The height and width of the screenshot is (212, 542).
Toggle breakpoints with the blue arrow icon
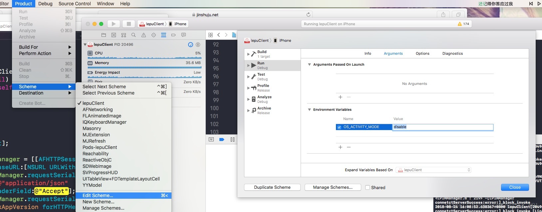tap(222, 140)
